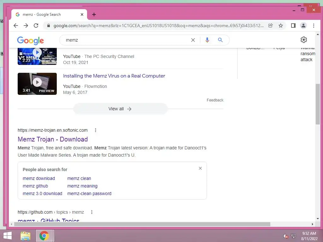Search for memz meaning
This screenshot has width=323, height=242.
click(x=82, y=186)
